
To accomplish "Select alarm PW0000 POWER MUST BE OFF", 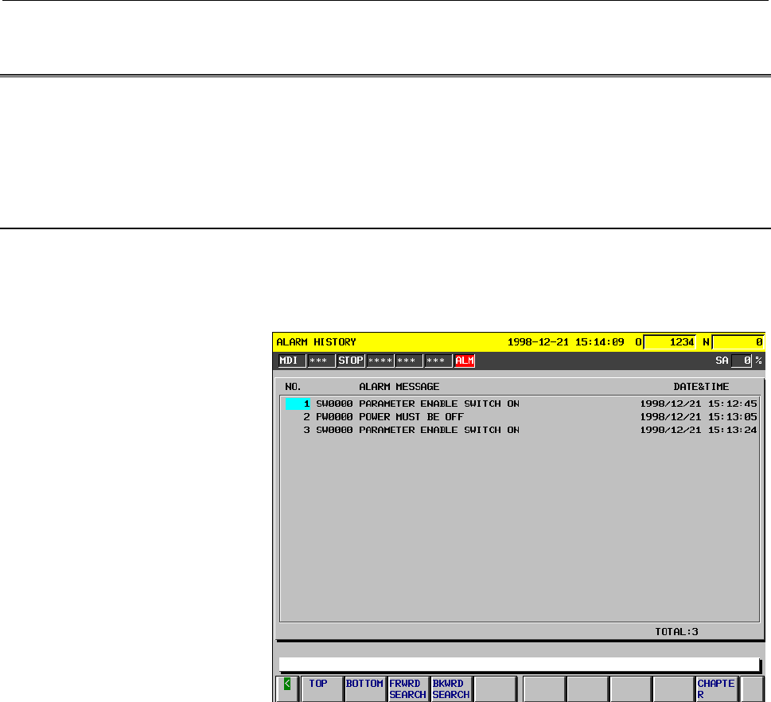I will pyautogui.click(x=520, y=417).
